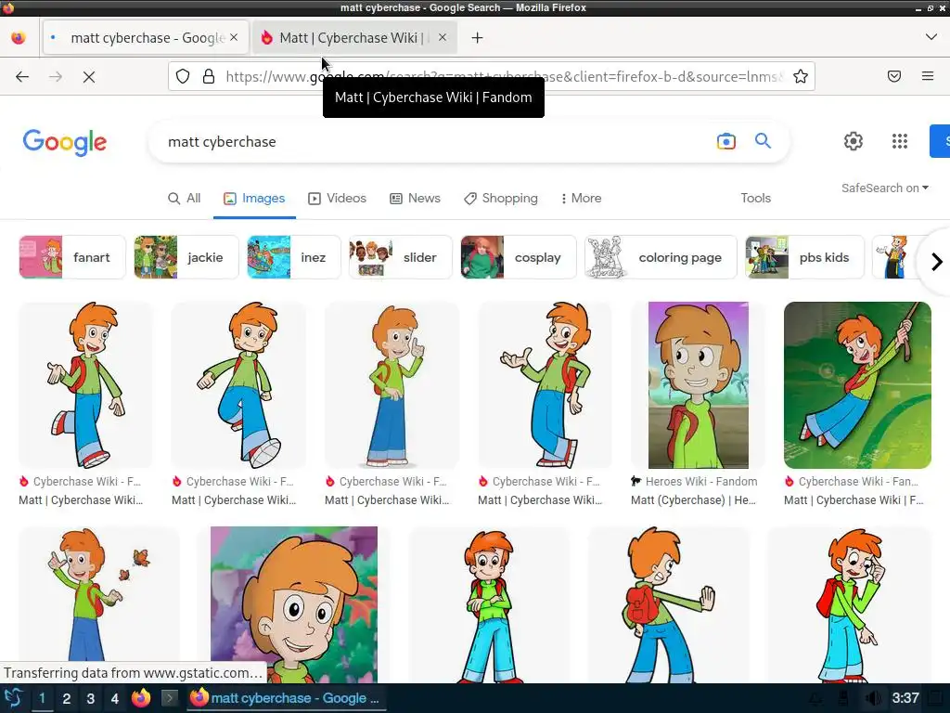Expand the SafeSearch on dropdown
This screenshot has width=950, height=713.
point(884,188)
